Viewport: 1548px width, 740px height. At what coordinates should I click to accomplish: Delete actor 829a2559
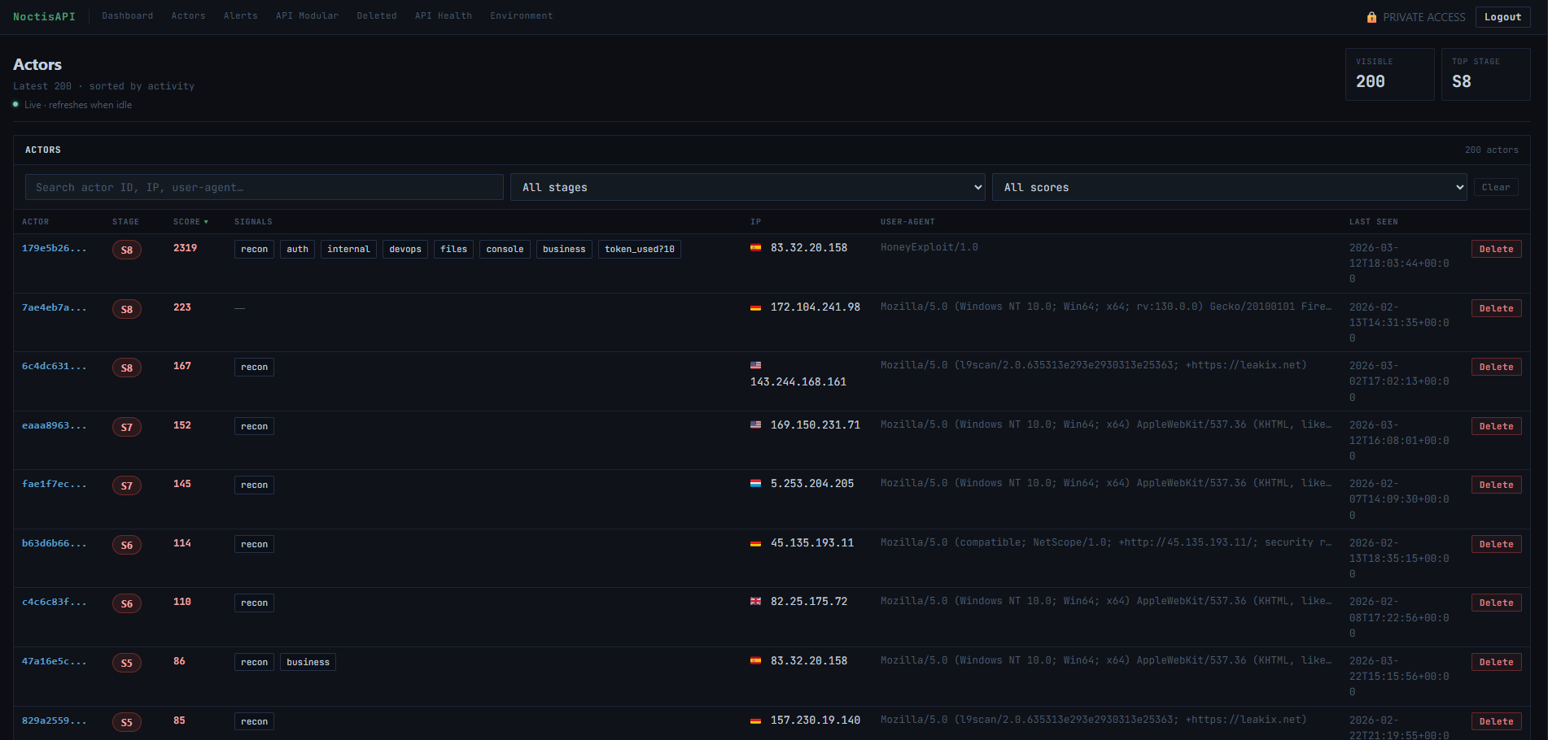(x=1496, y=721)
